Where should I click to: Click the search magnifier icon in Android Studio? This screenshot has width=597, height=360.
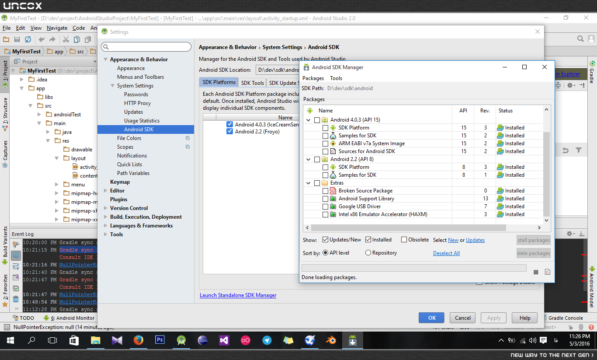click(580, 39)
